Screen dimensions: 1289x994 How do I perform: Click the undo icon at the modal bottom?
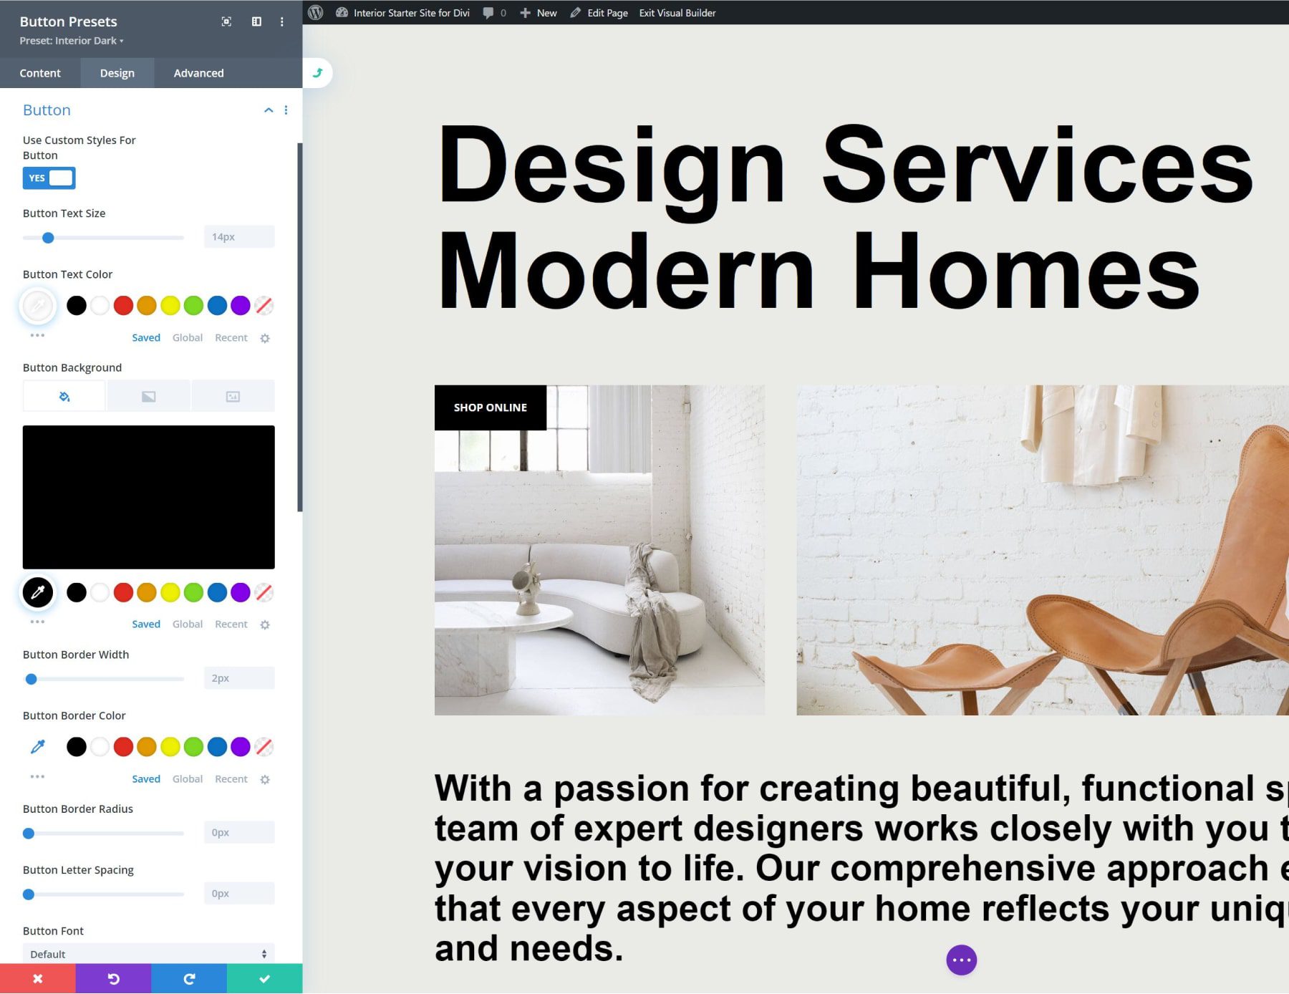click(x=113, y=979)
